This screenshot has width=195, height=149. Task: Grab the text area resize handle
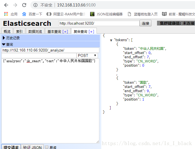click(98, 142)
